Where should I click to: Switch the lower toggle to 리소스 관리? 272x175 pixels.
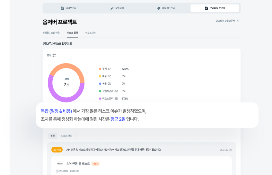click(x=66, y=136)
